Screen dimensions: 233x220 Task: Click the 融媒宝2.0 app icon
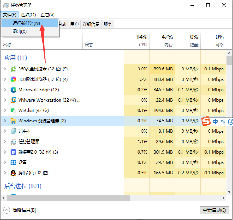coord(13,152)
